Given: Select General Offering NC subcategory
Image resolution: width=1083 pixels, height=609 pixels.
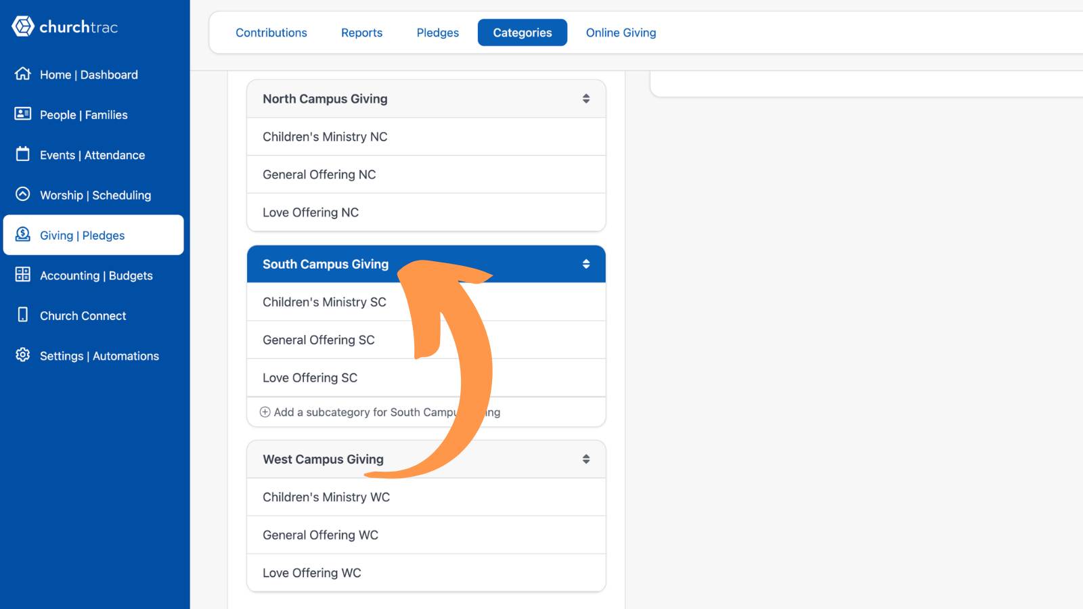Looking at the screenshot, I should (426, 175).
